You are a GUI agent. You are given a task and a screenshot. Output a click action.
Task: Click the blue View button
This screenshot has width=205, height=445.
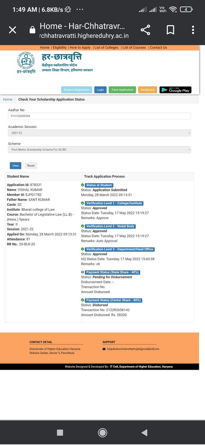16,166
